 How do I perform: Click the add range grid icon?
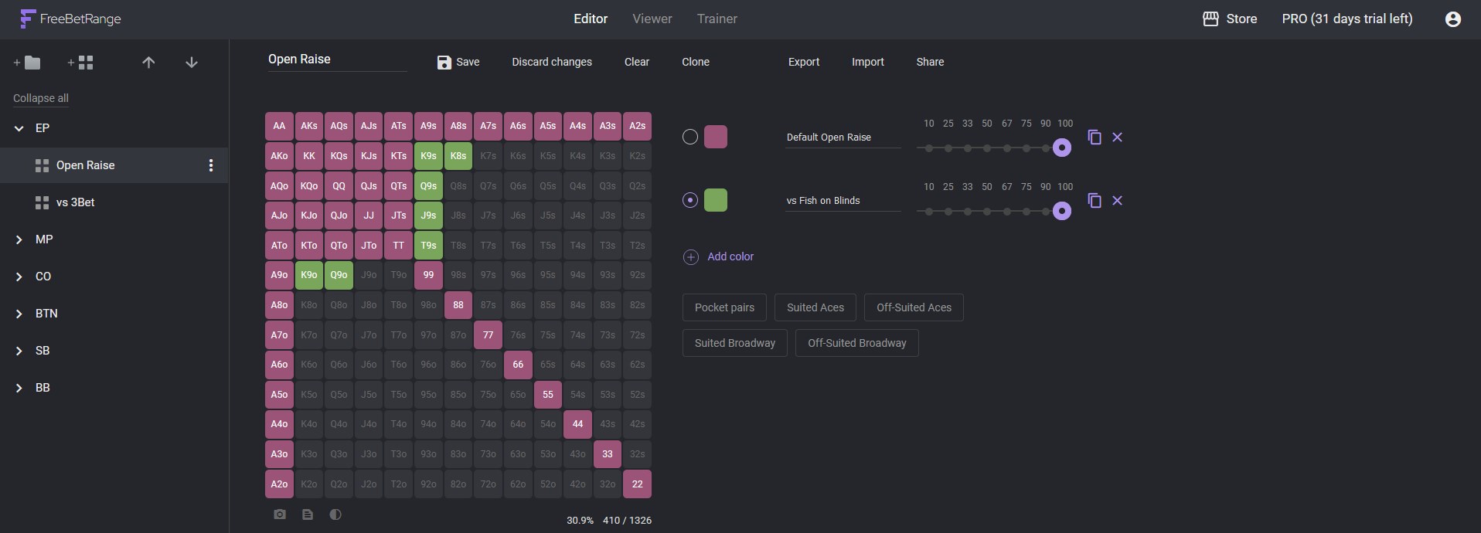point(81,63)
